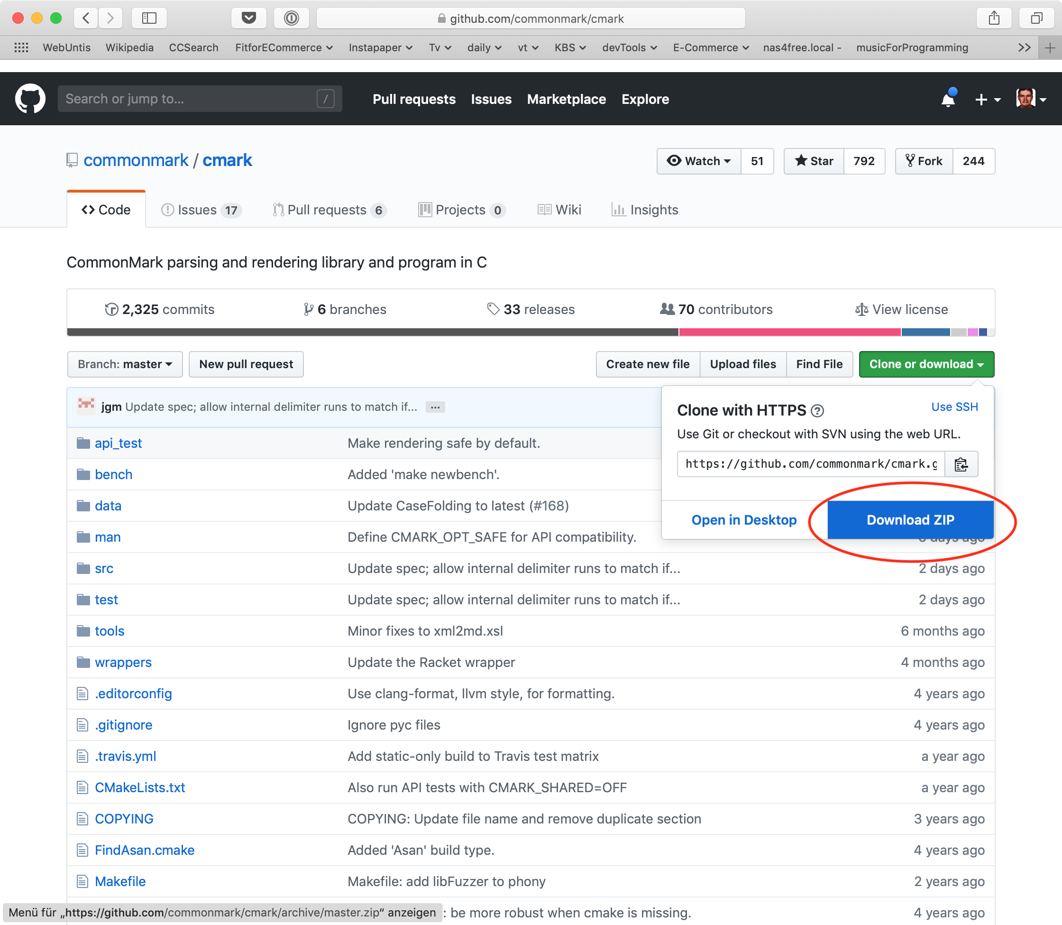Click Open in Desktop

(744, 520)
